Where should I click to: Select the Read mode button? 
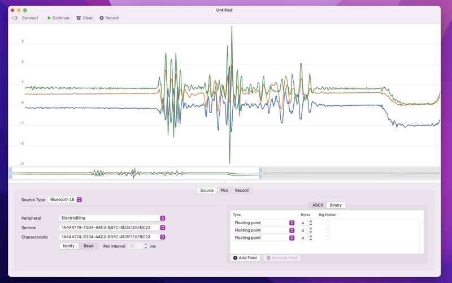pyautogui.click(x=89, y=246)
